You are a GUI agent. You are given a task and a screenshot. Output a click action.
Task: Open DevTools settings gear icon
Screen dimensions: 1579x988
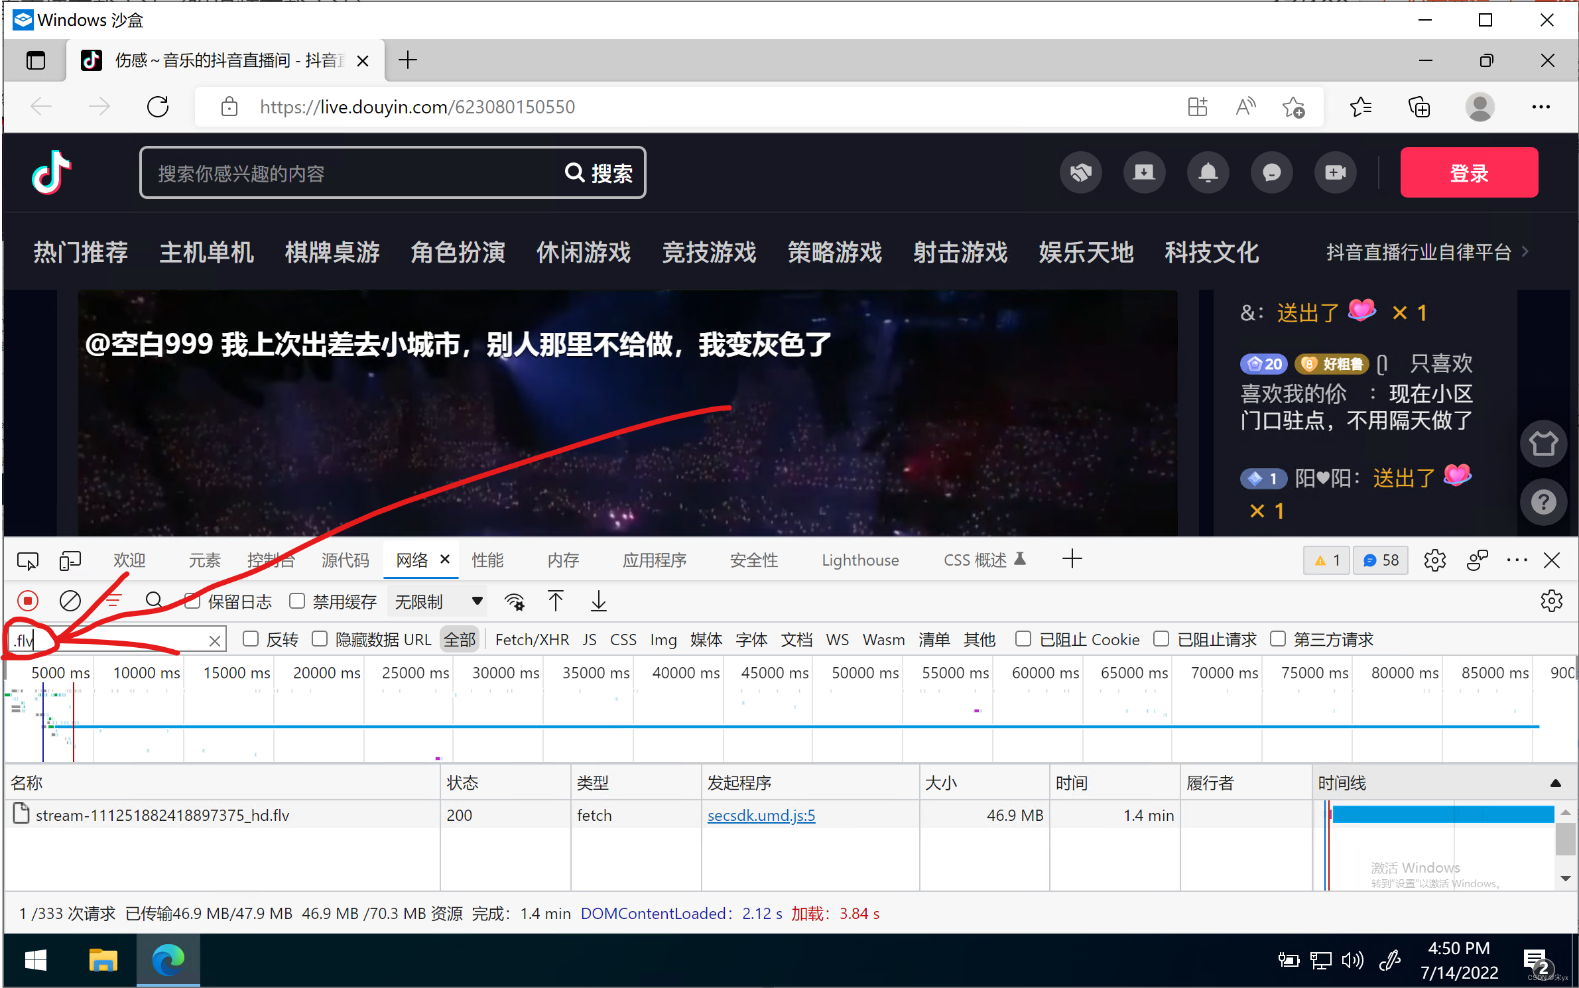click(x=1434, y=560)
